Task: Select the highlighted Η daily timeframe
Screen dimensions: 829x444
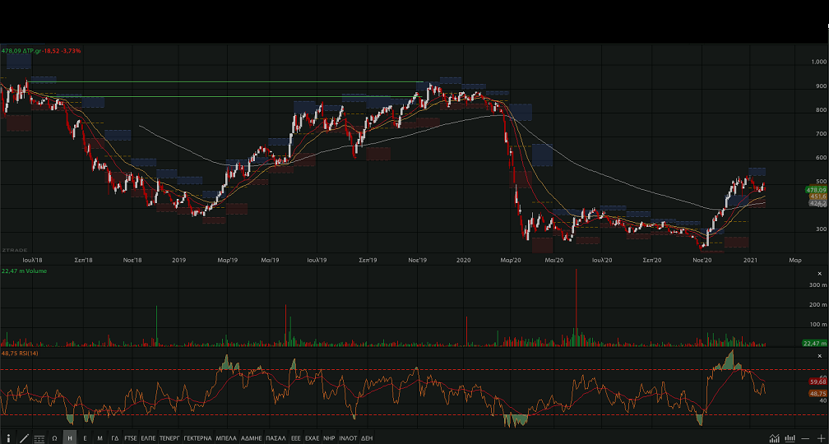Action: tap(70, 438)
